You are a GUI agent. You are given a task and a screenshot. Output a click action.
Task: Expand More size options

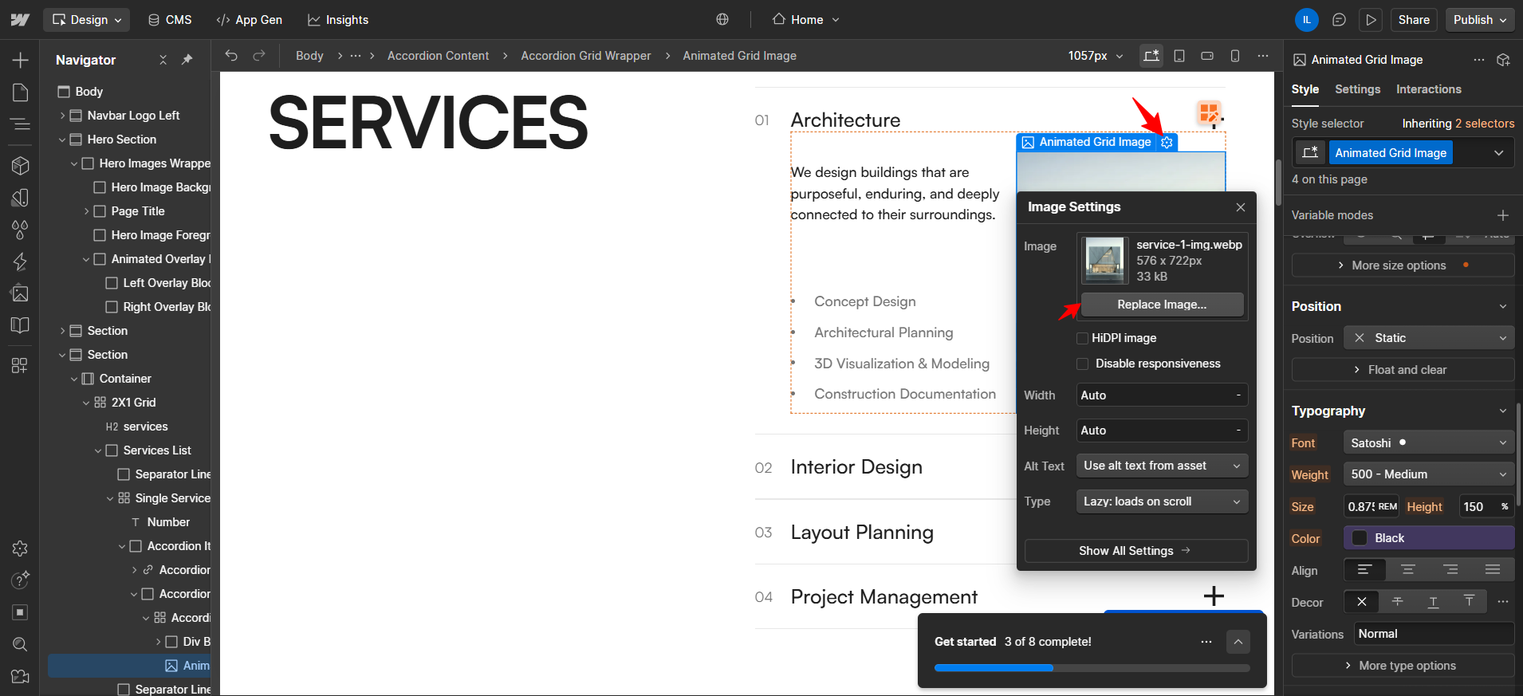(x=1403, y=265)
